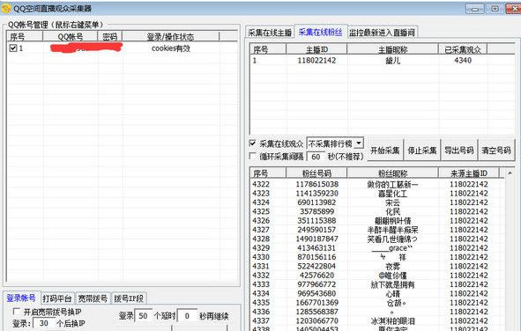Image resolution: width=521 pixels, height=331 pixels.
Task: Click the 来源主播ID column header
Action: (468, 173)
